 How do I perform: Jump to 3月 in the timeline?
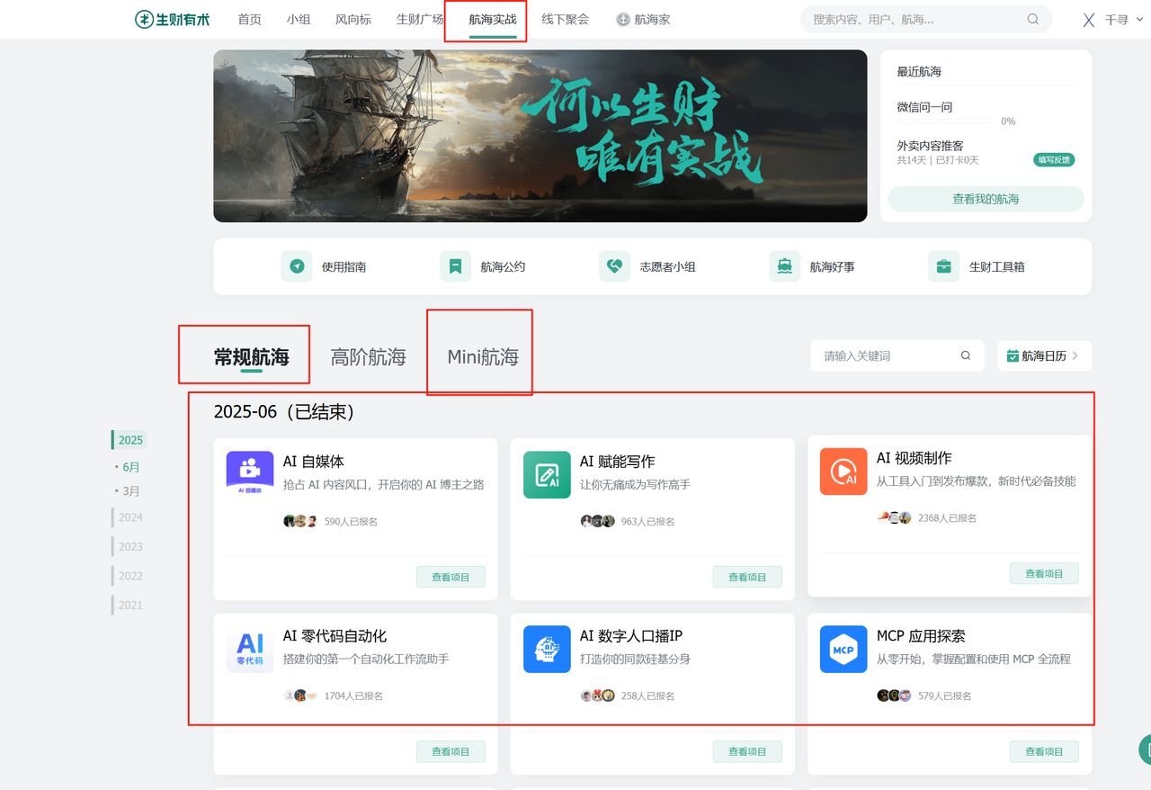(131, 491)
